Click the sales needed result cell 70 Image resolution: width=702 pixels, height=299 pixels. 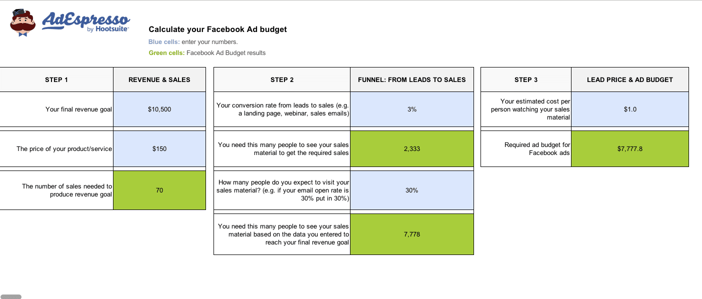(x=159, y=190)
